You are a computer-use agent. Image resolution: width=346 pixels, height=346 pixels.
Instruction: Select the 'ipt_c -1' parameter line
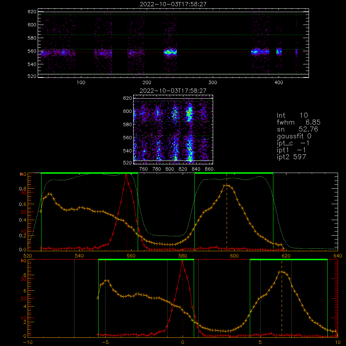pyautogui.click(x=293, y=143)
